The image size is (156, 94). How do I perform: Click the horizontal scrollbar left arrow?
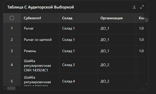(5, 88)
